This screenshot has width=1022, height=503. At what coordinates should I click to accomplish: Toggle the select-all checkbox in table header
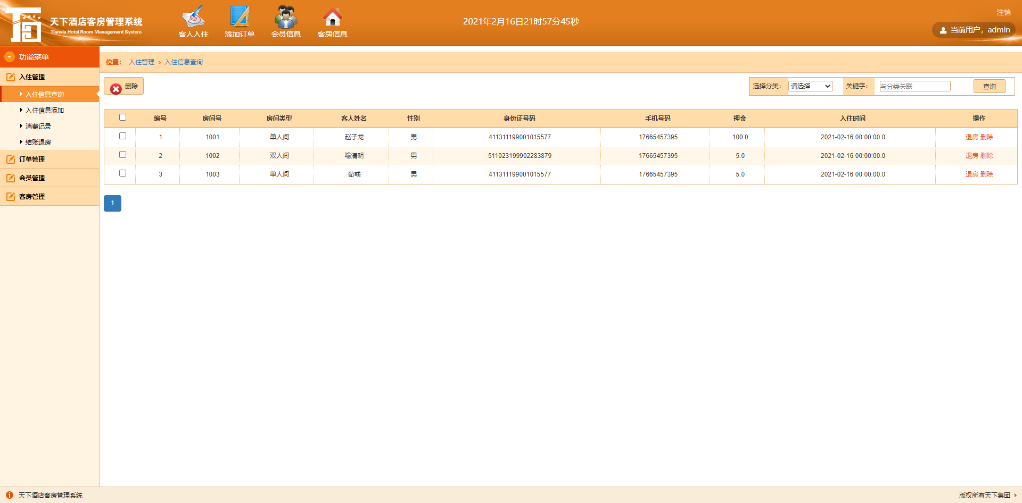point(123,117)
